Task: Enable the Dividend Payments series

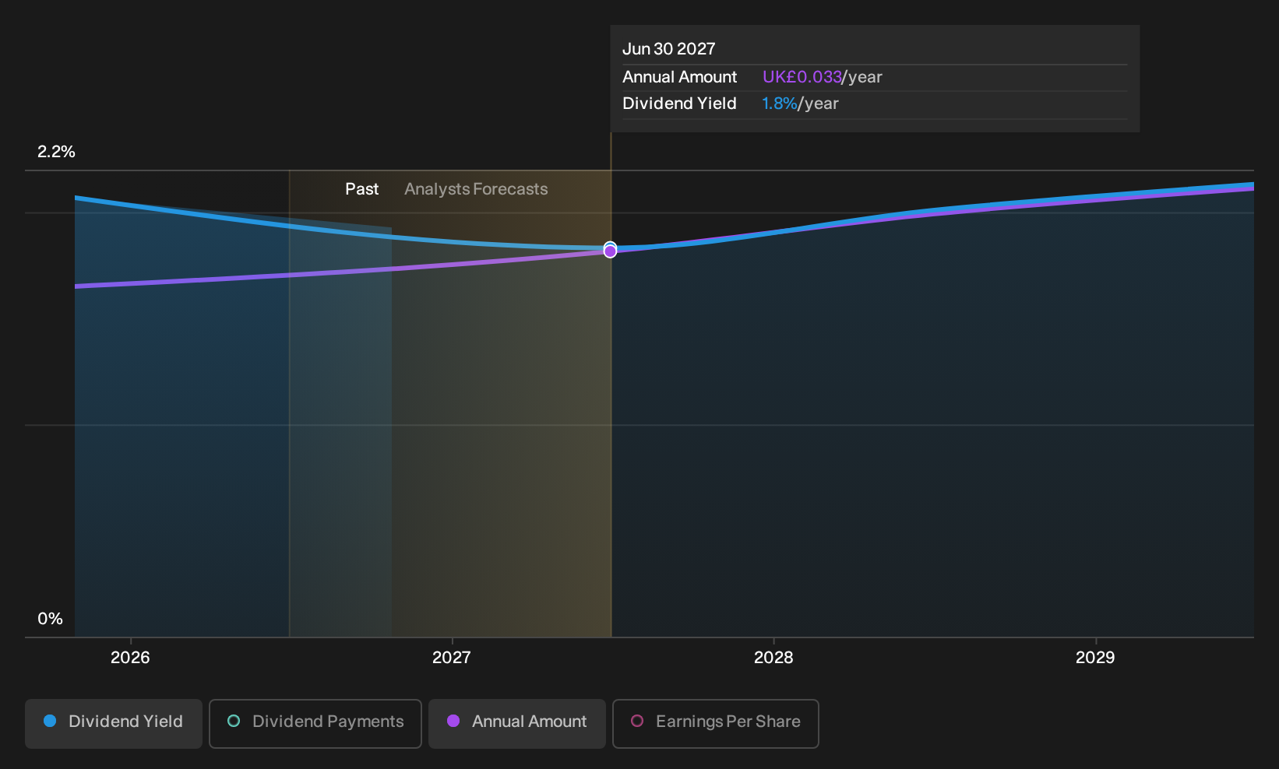Action: pos(315,724)
